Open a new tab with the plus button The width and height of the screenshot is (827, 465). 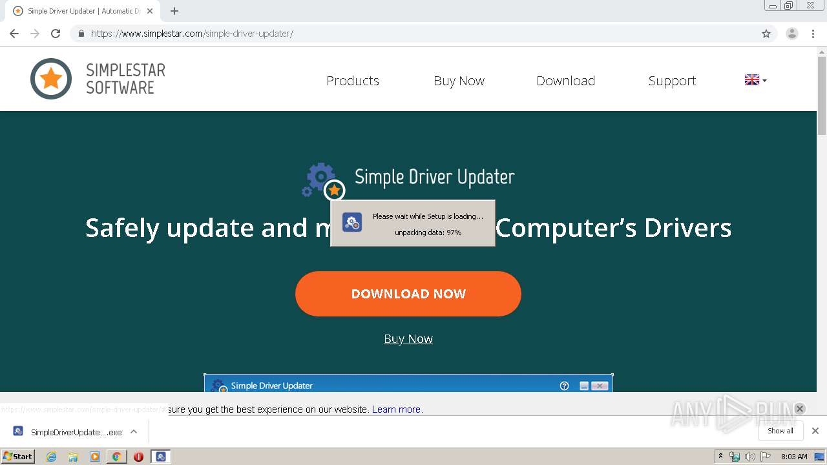pyautogui.click(x=174, y=11)
